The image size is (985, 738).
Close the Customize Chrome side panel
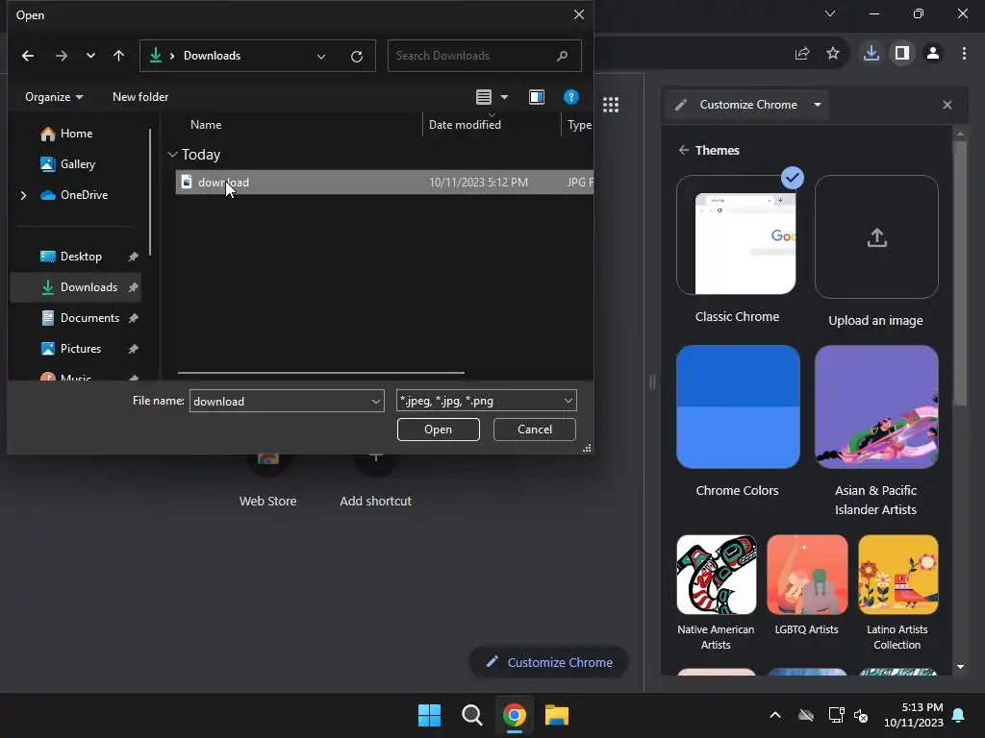[947, 105]
